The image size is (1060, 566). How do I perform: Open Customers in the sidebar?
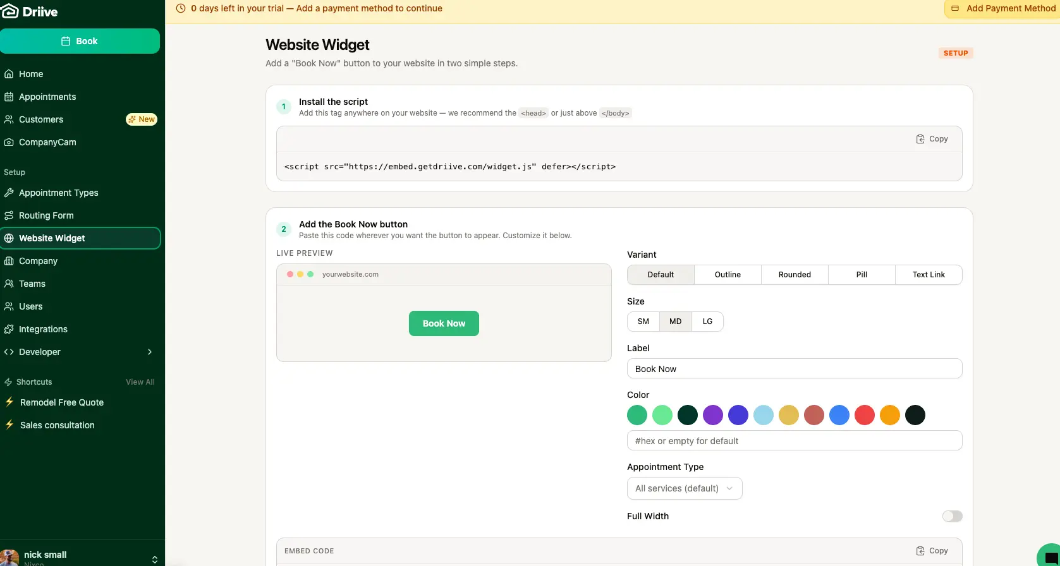(x=80, y=119)
